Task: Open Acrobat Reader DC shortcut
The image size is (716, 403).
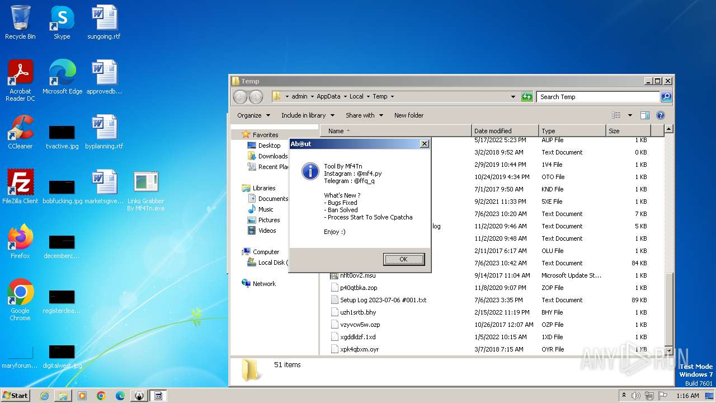Action: tap(20, 80)
